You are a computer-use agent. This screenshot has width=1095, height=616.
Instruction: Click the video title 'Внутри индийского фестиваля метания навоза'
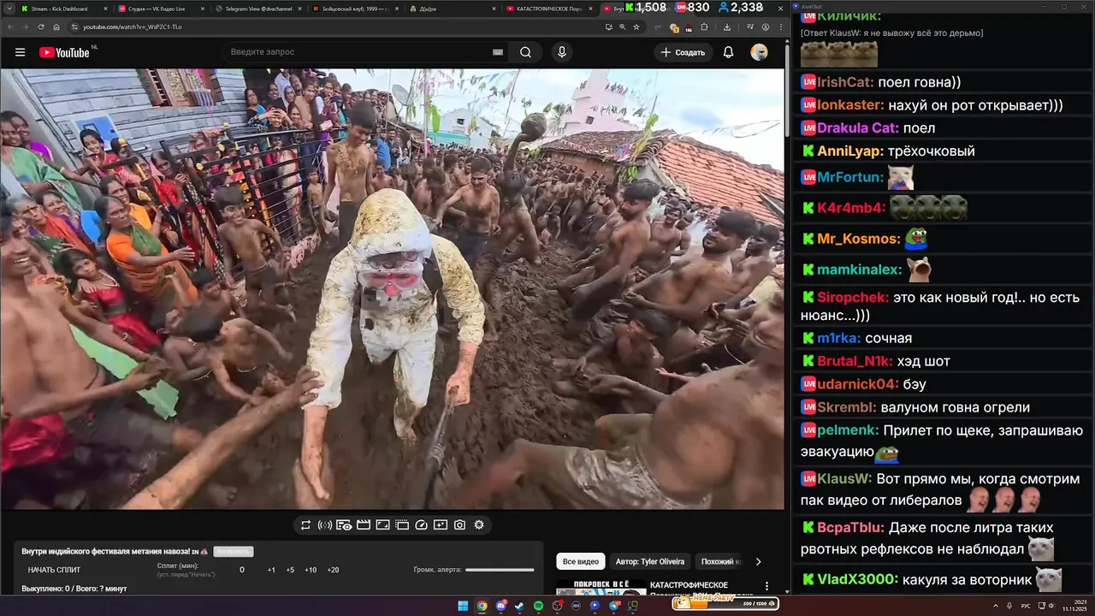click(x=105, y=552)
